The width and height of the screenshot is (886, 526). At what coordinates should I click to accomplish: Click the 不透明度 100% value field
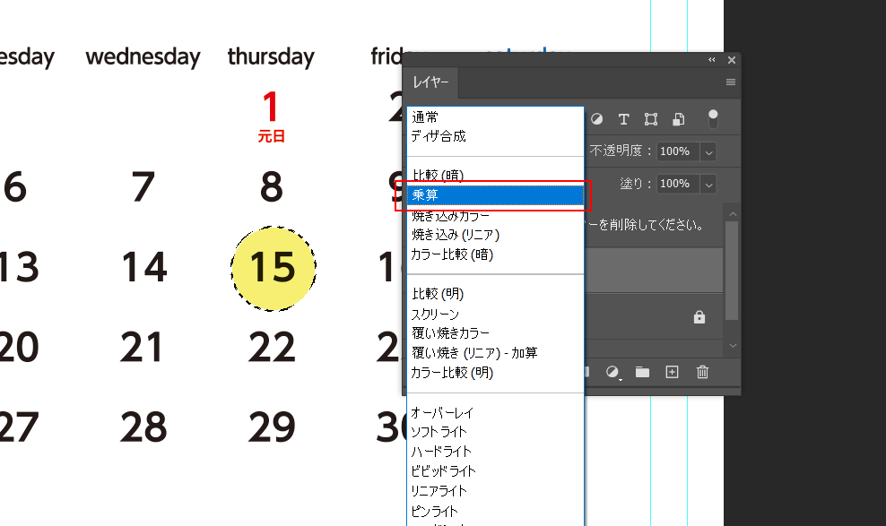pyautogui.click(x=677, y=152)
